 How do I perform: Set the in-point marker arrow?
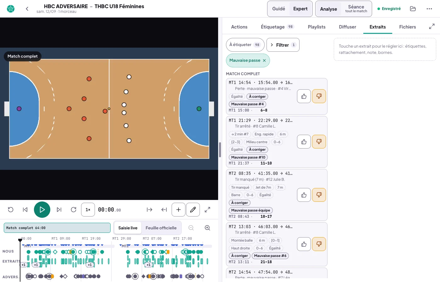click(150, 210)
